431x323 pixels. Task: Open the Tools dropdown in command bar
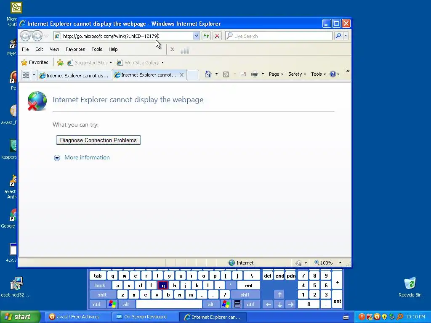318,74
